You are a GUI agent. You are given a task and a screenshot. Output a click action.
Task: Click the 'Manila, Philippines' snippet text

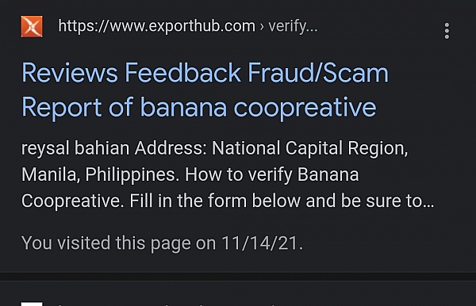100,175
